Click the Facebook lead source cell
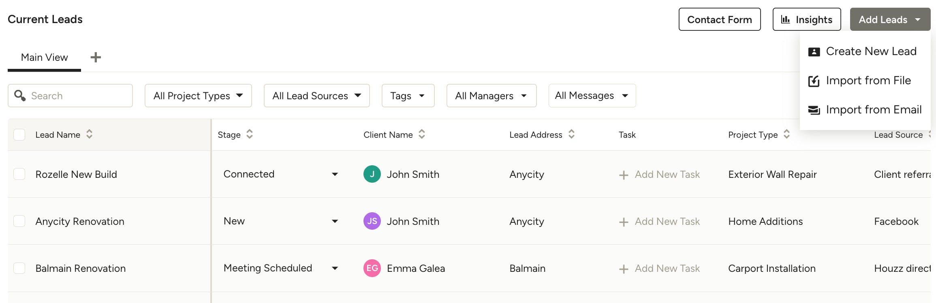936x303 pixels. 896,222
